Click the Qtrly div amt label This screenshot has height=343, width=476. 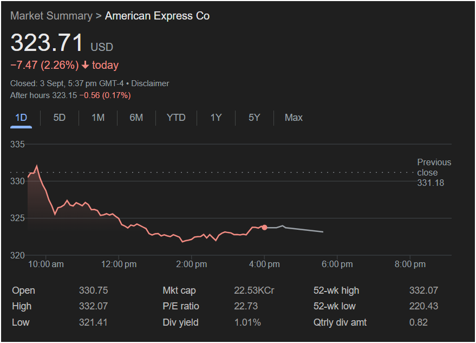tap(340, 322)
